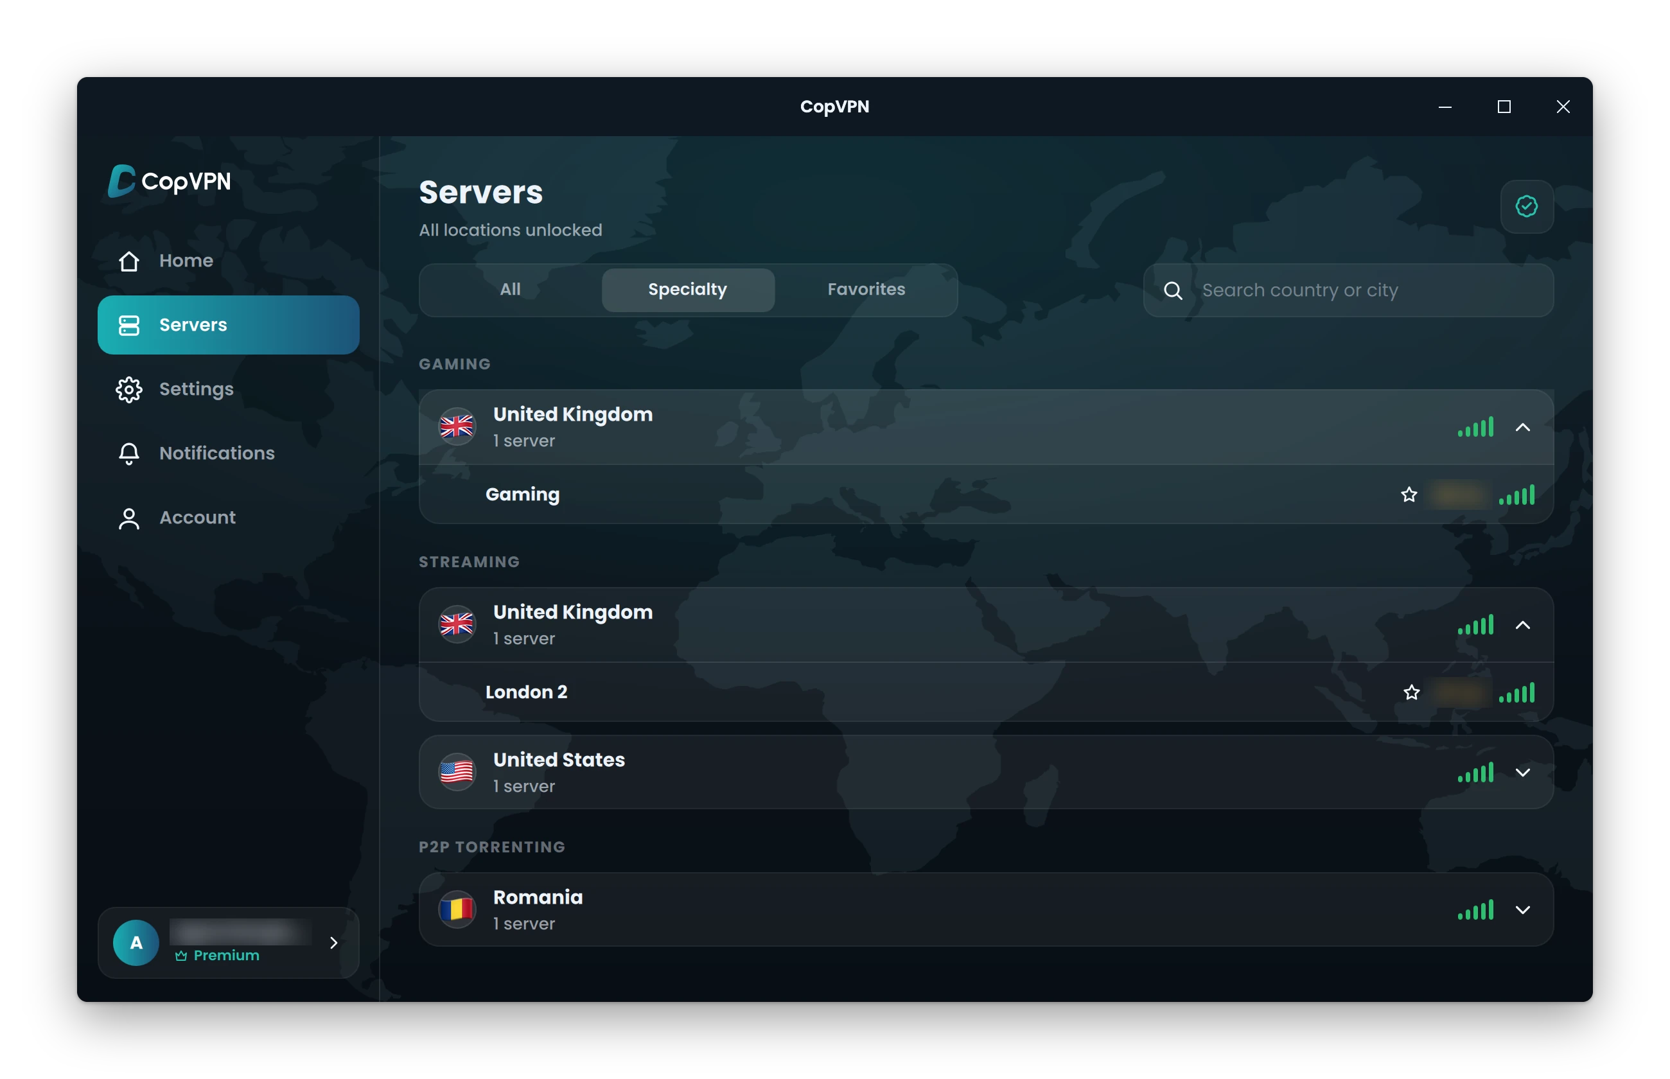Image resolution: width=1670 pixels, height=1079 pixels.
Task: Click the Gaming United Kingdom header signal bars
Action: pyautogui.click(x=1475, y=426)
